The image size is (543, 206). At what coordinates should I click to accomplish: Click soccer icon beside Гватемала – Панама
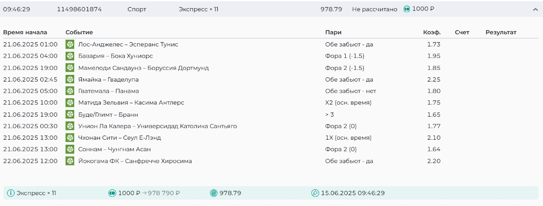click(x=70, y=91)
